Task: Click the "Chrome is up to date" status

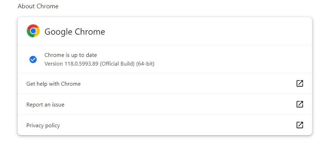Action: pos(71,55)
